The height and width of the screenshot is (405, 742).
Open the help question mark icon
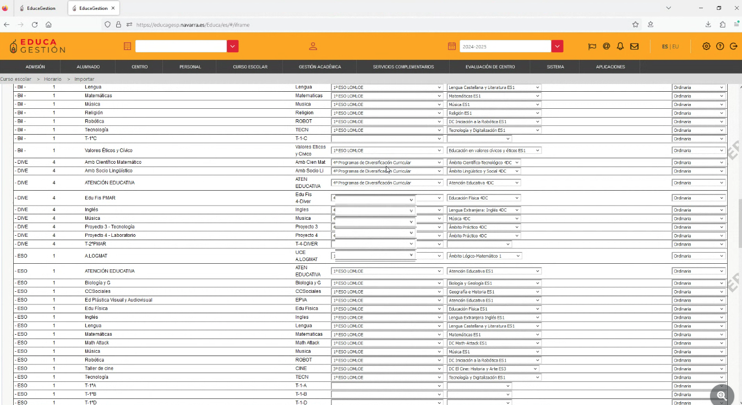[720, 46]
